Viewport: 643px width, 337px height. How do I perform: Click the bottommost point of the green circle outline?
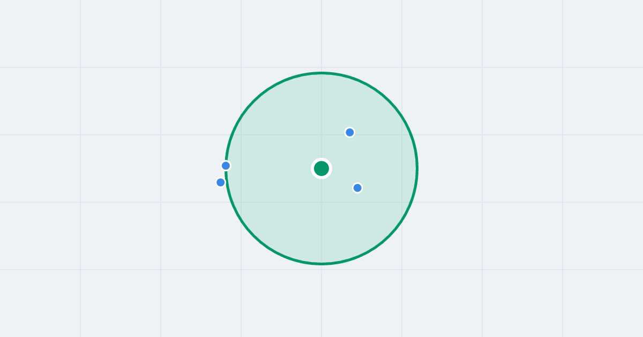tap(322, 264)
